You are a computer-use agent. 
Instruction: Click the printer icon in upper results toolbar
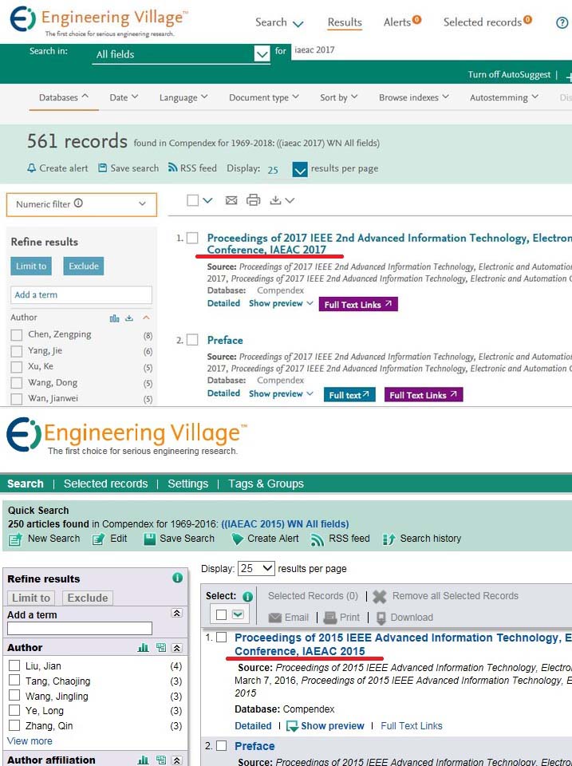tap(253, 199)
